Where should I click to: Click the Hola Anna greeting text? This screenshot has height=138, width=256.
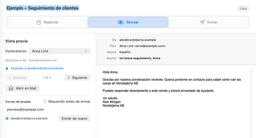111,72
